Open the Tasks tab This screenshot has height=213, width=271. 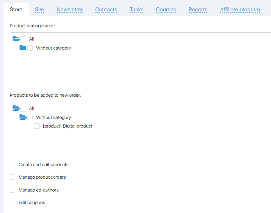point(137,9)
